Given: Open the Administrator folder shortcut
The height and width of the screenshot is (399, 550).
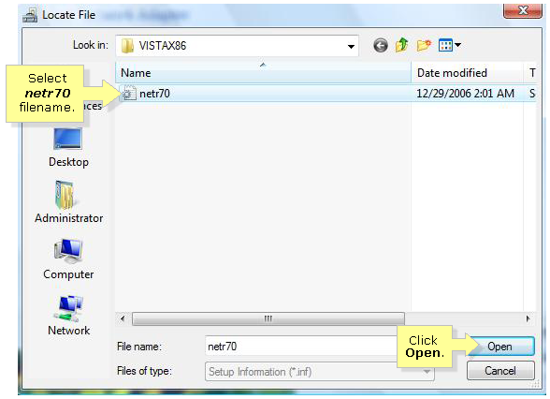Looking at the screenshot, I should coord(68,202).
